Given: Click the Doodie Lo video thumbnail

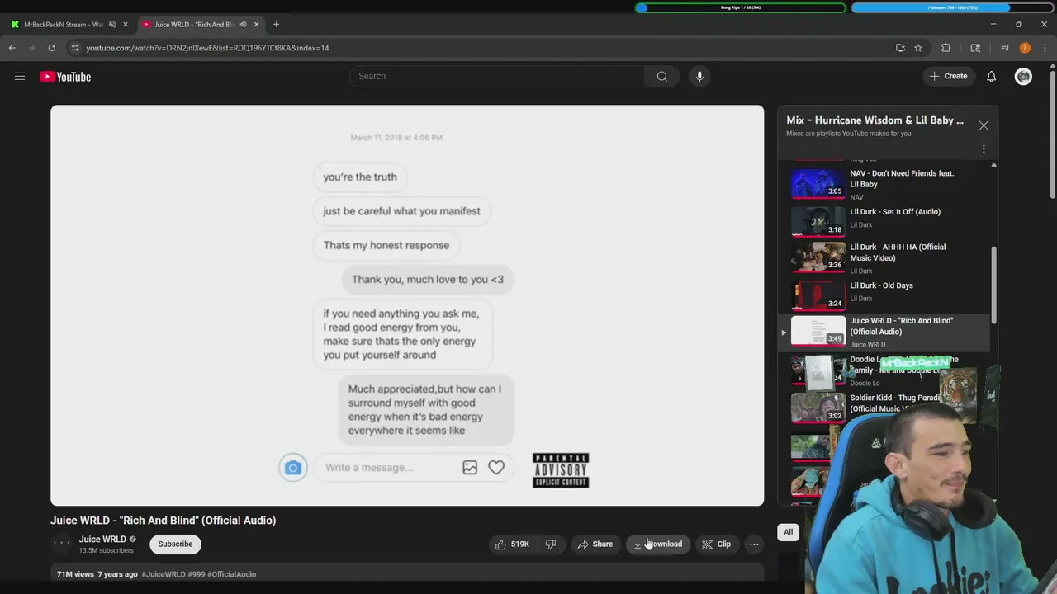Looking at the screenshot, I should (x=818, y=371).
